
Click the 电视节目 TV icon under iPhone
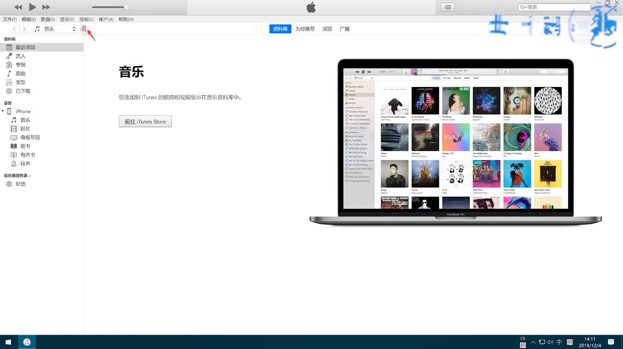pyautogui.click(x=13, y=137)
